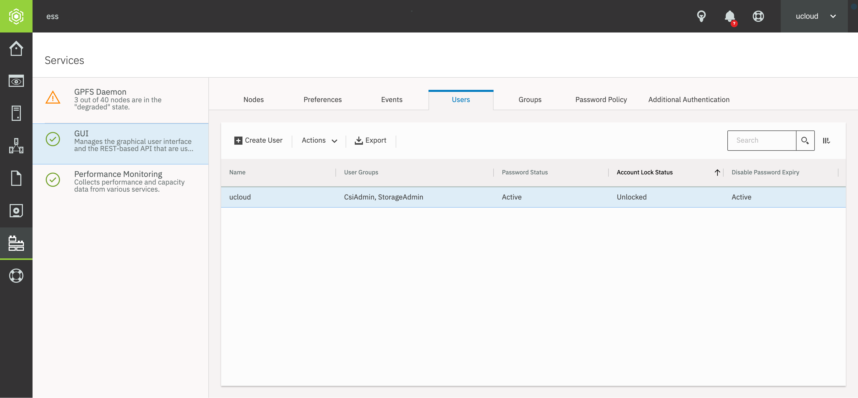Open the Monitoring eye icon

[x=16, y=81]
